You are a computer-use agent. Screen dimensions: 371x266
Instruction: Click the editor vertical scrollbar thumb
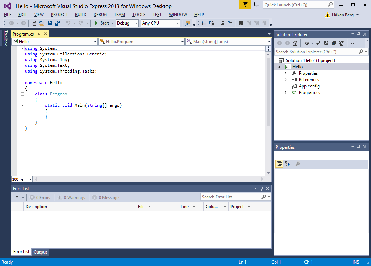click(x=268, y=93)
